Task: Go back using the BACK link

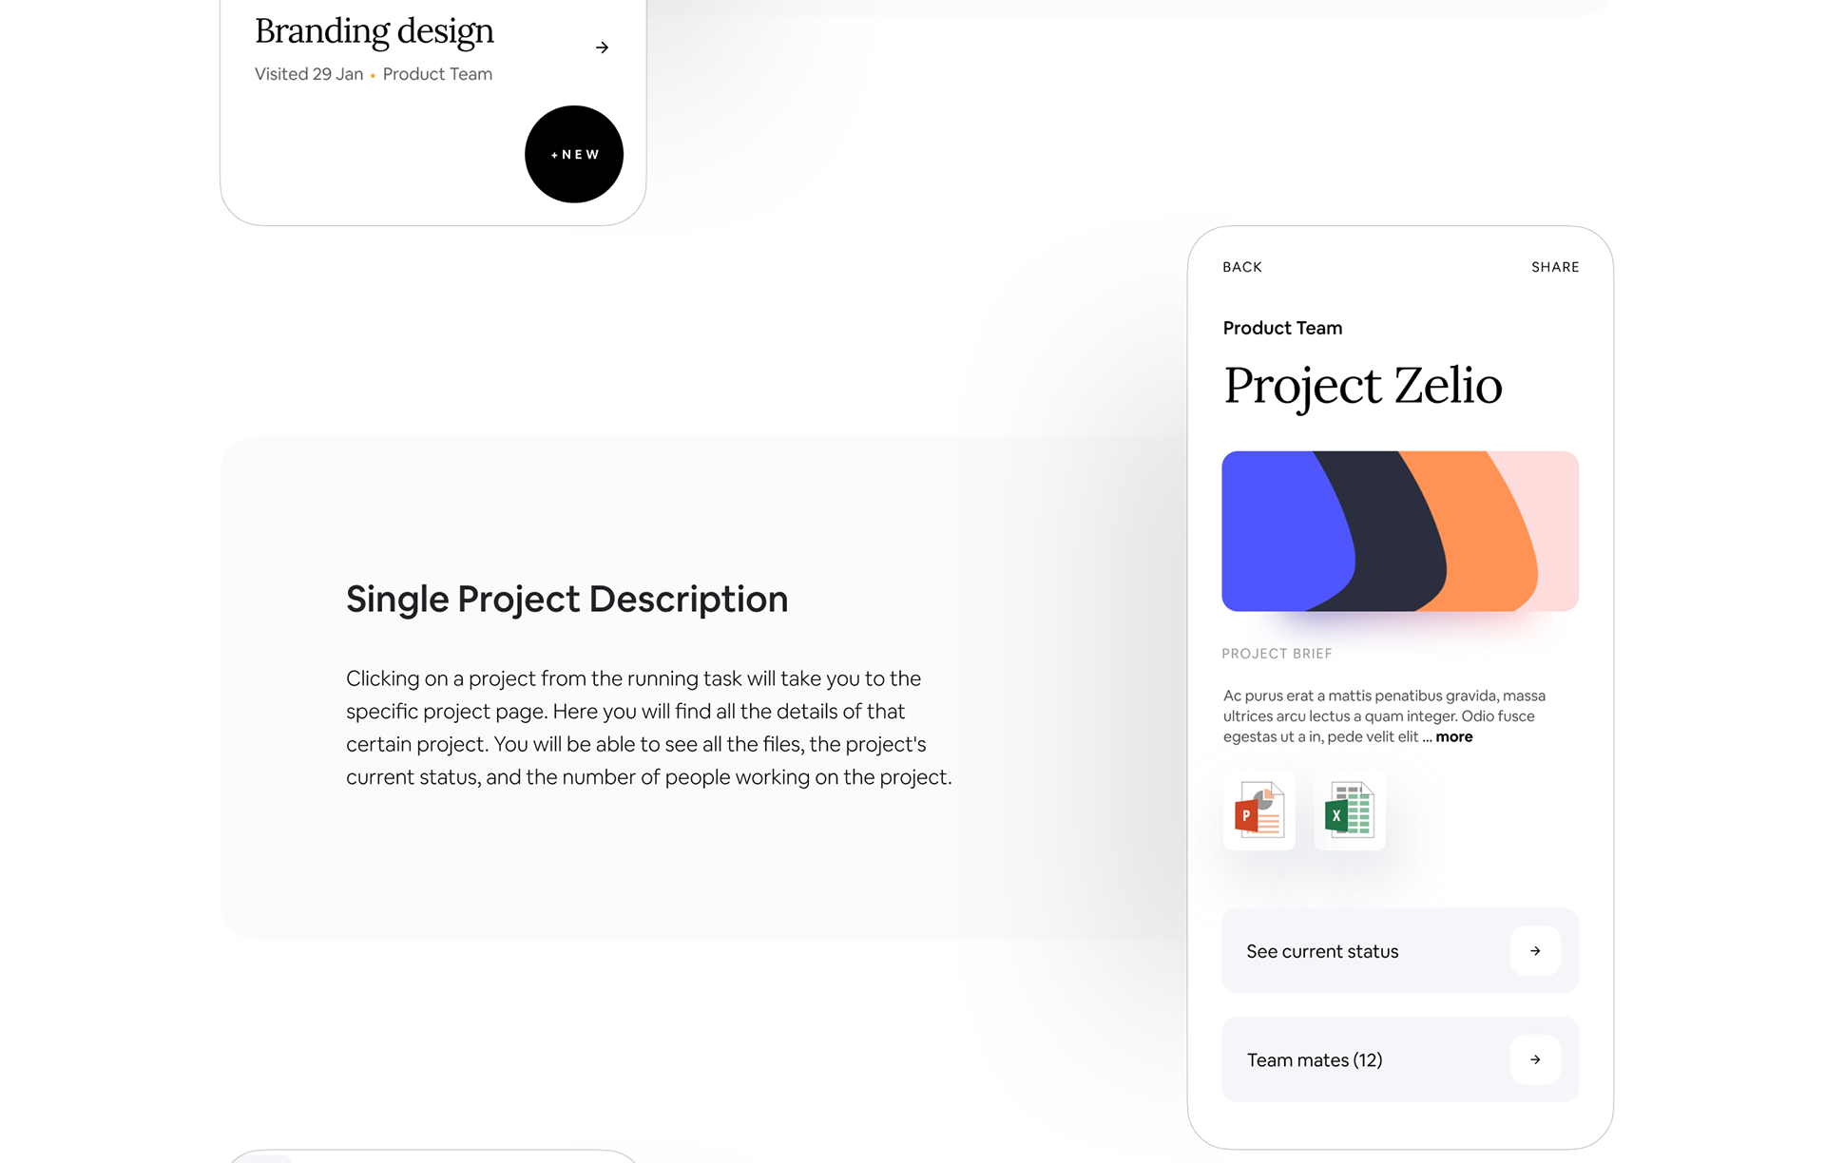Action: pyautogui.click(x=1241, y=267)
